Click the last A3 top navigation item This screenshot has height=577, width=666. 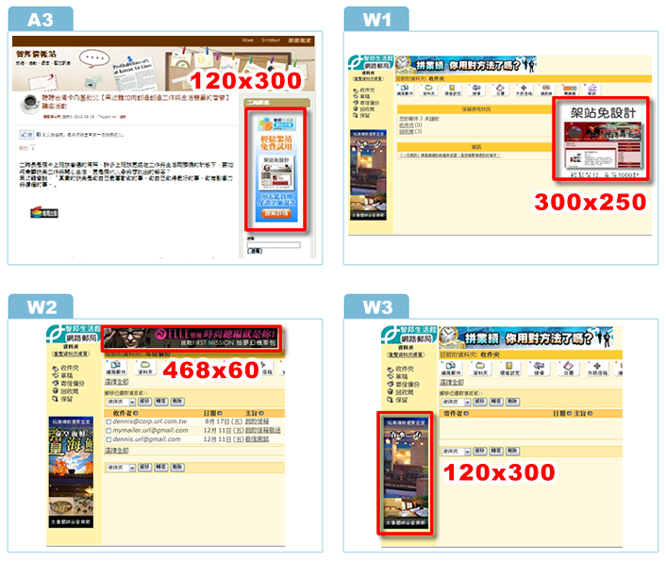click(x=299, y=41)
